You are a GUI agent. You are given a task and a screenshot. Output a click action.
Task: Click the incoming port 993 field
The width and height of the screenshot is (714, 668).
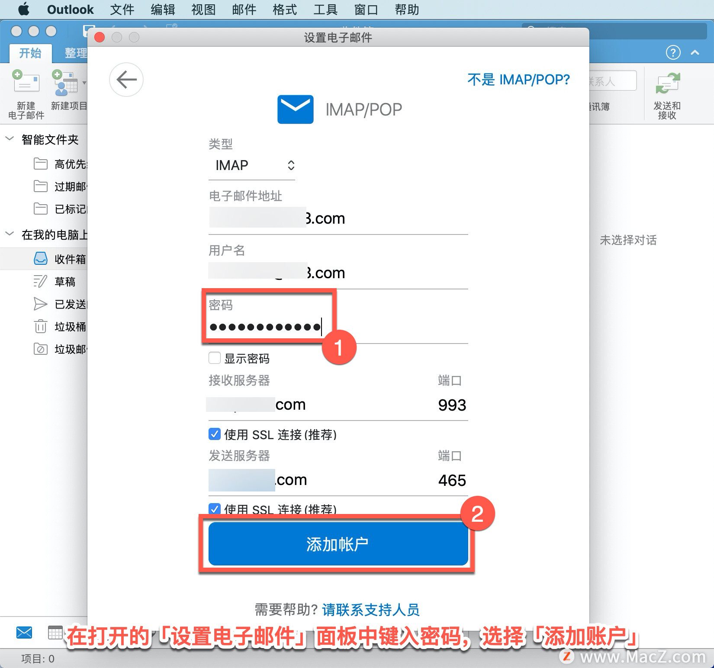pos(452,405)
